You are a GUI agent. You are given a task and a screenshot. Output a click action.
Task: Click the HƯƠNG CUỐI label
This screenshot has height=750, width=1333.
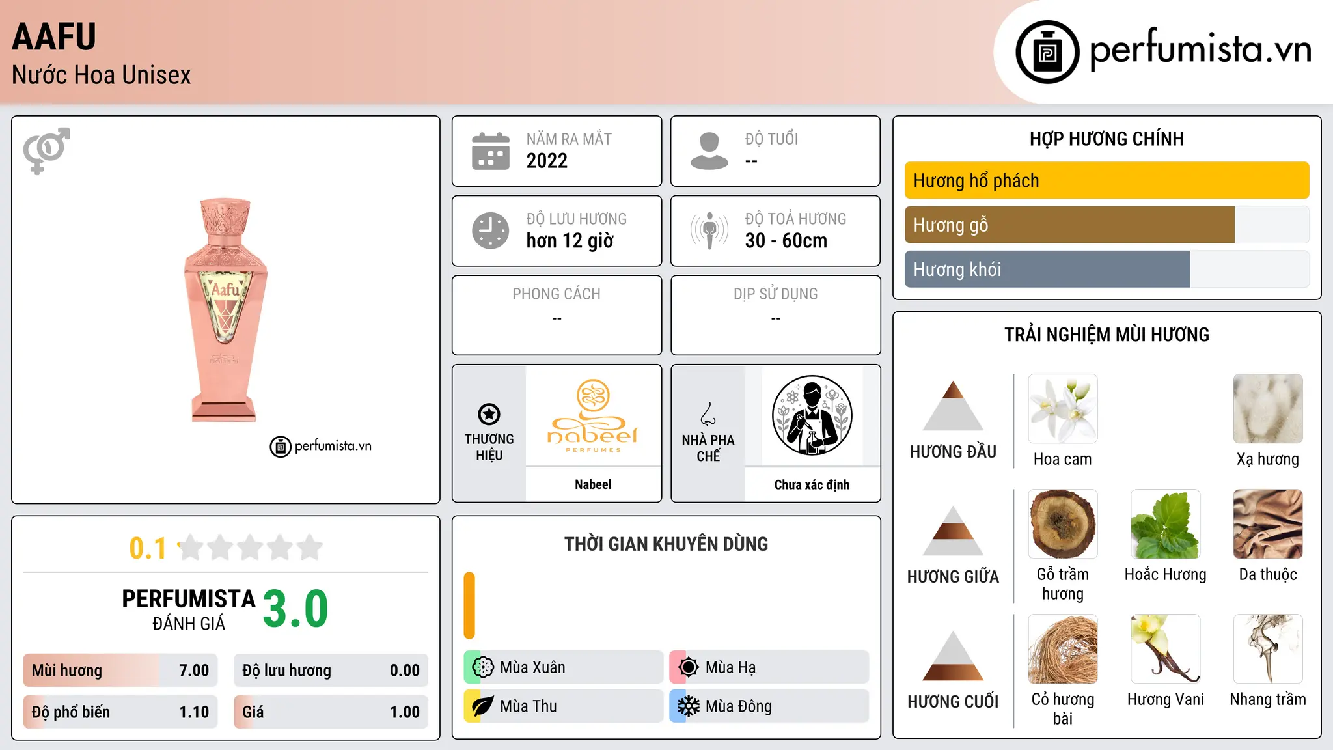pyautogui.click(x=953, y=702)
